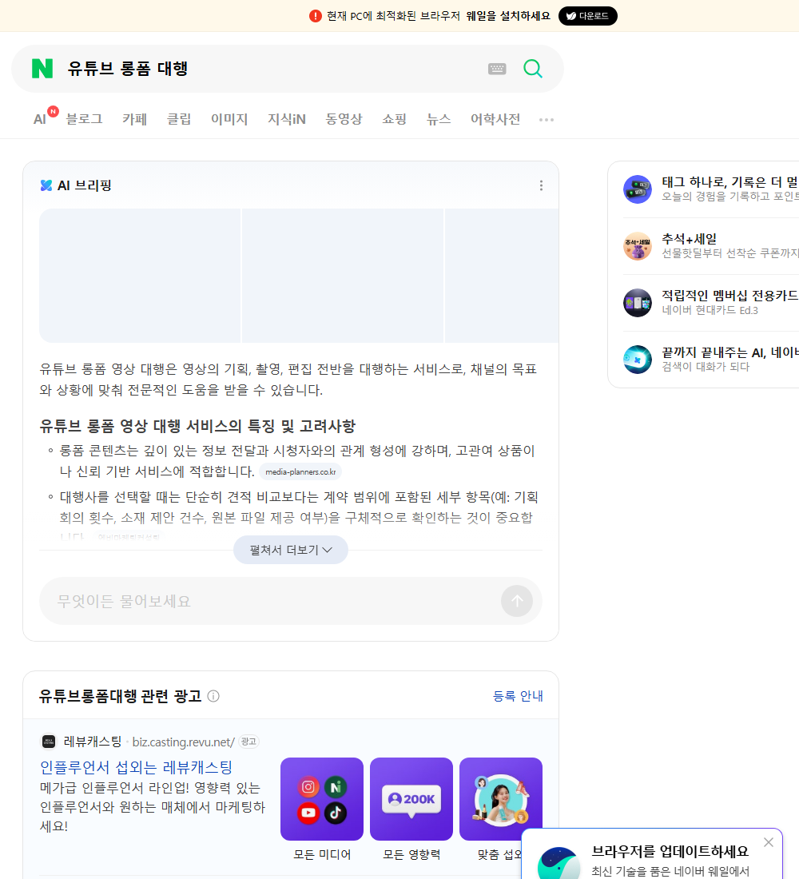Click the 모든 미디어 caption text

[x=322, y=854]
